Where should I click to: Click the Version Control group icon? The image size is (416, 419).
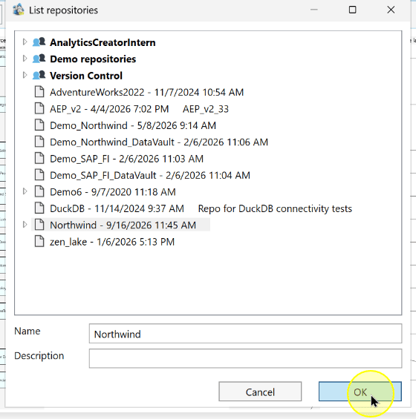39,76
